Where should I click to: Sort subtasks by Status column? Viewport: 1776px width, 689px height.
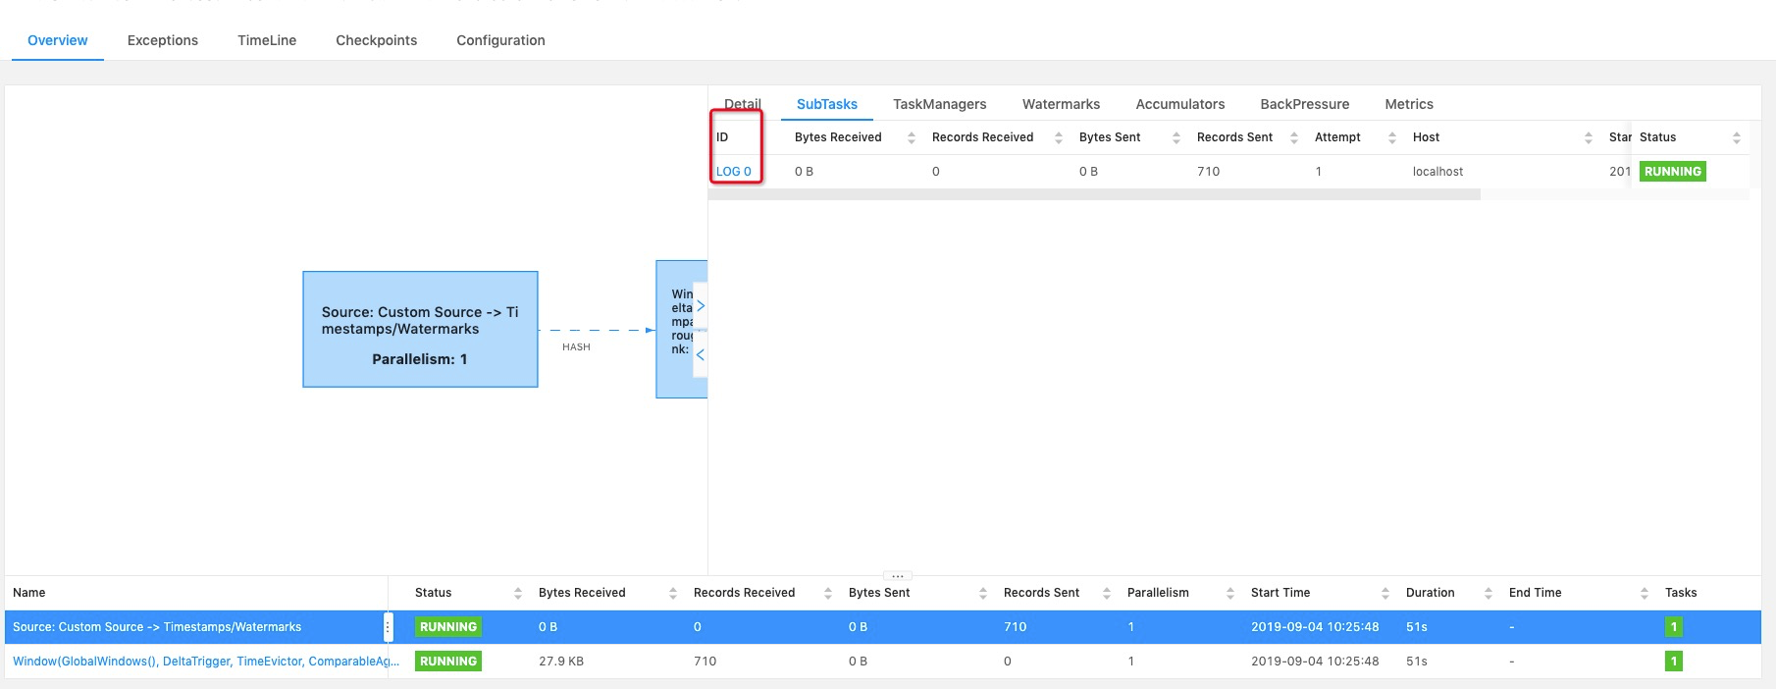coord(1737,137)
